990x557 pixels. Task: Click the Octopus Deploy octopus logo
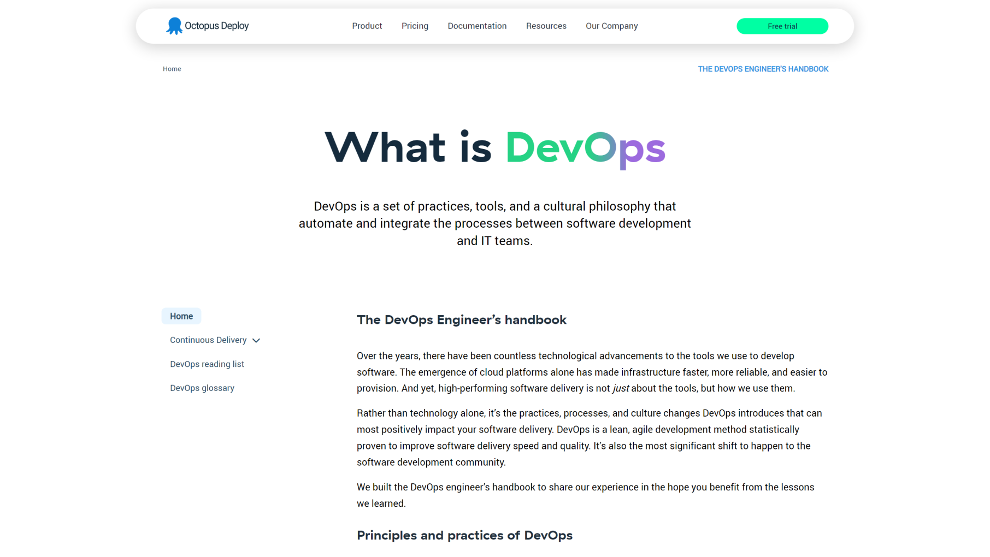(174, 26)
